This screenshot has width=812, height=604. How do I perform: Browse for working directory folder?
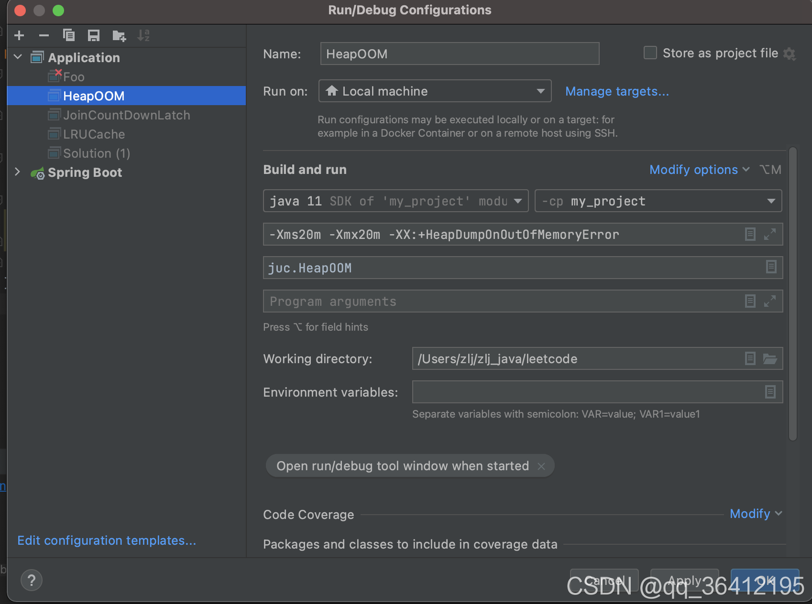(x=770, y=358)
